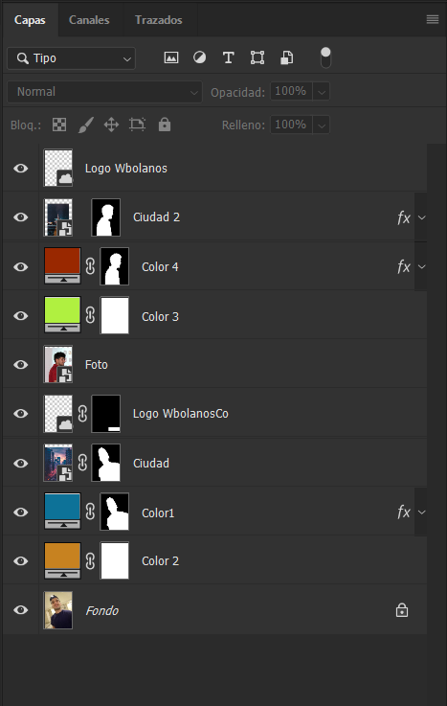Lock transparent pixels icon
Screen dimensions: 447x706
[59, 125]
